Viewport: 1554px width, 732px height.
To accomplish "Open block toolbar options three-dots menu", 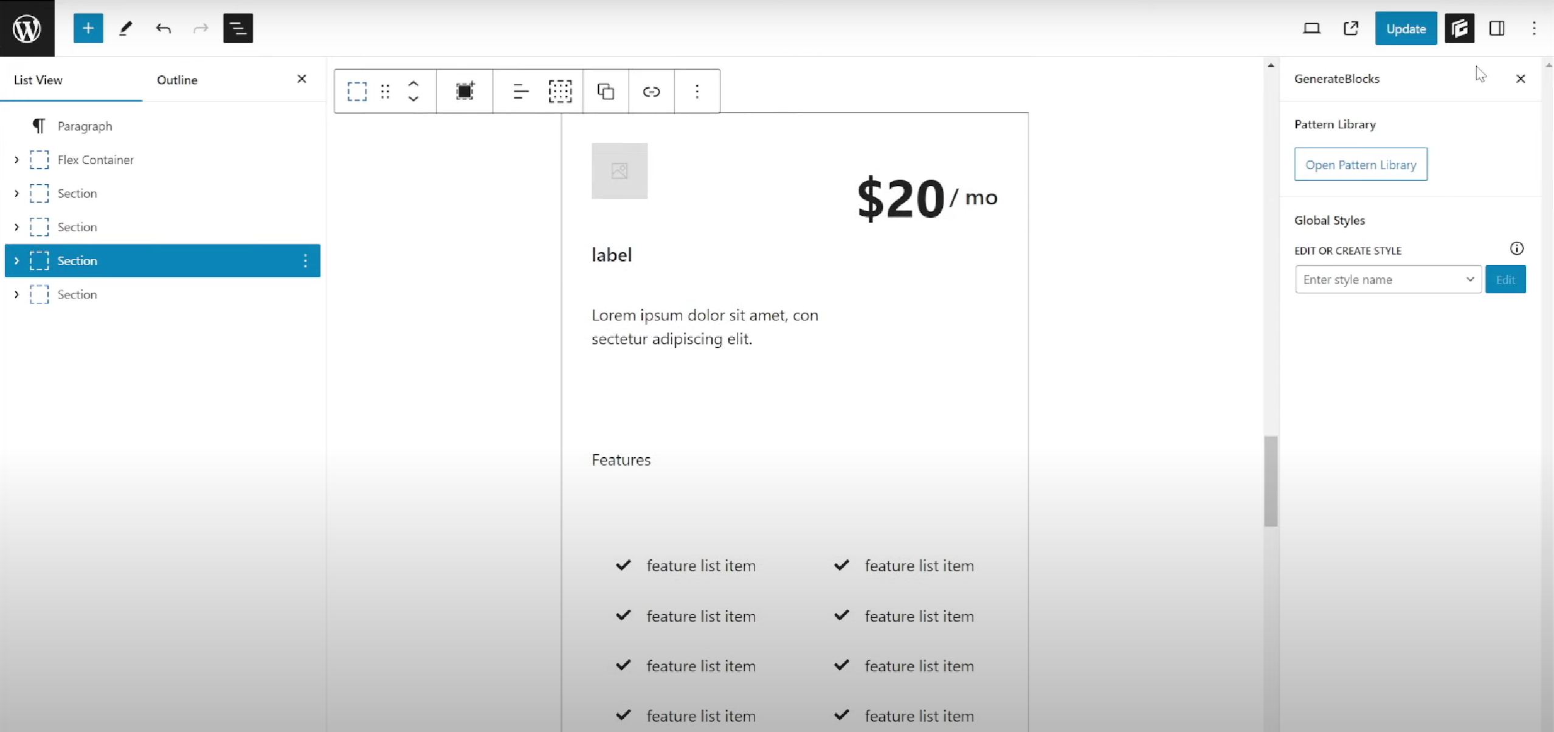I will tap(697, 91).
